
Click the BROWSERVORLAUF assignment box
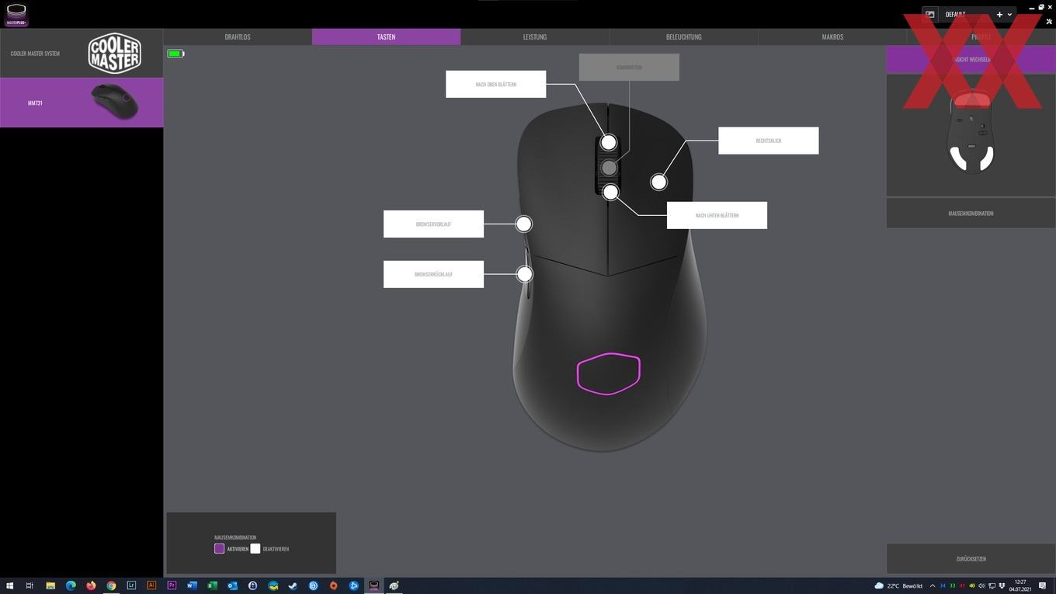click(x=433, y=224)
